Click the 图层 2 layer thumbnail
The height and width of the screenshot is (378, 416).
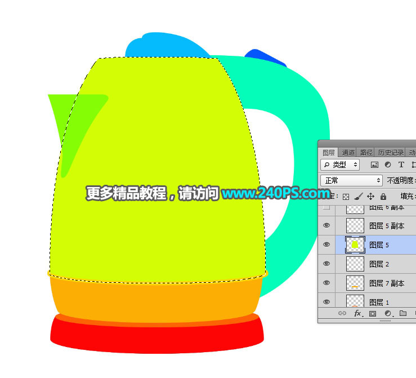[x=355, y=264]
